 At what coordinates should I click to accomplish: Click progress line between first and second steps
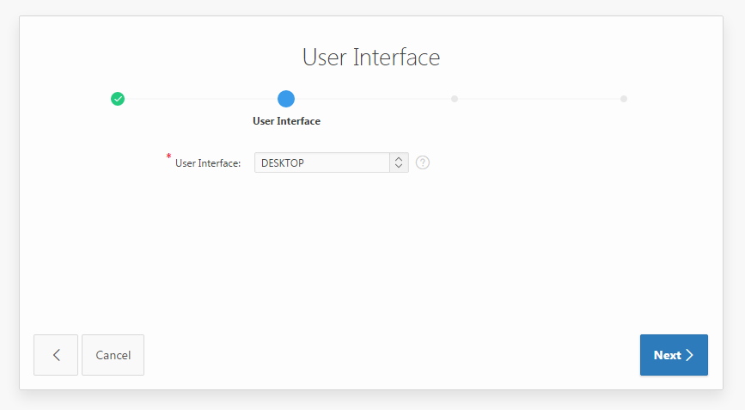pyautogui.click(x=202, y=99)
